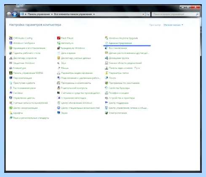Open Диспетчер устройств icon
Viewport: 206px width, 177px height.
(x=11, y=58)
